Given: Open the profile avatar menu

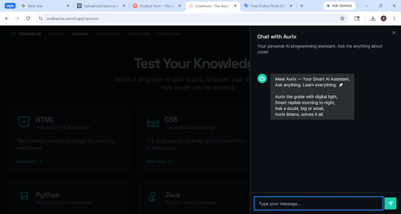Looking at the screenshot, I should tap(383, 18).
